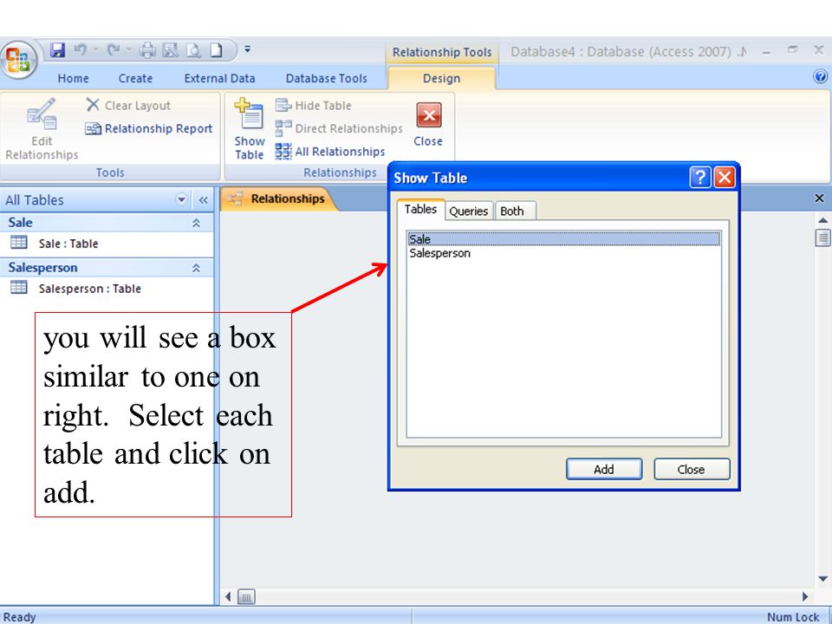The image size is (832, 624).
Task: Select Salesperson : Table in navigation pane
Action: coord(89,289)
